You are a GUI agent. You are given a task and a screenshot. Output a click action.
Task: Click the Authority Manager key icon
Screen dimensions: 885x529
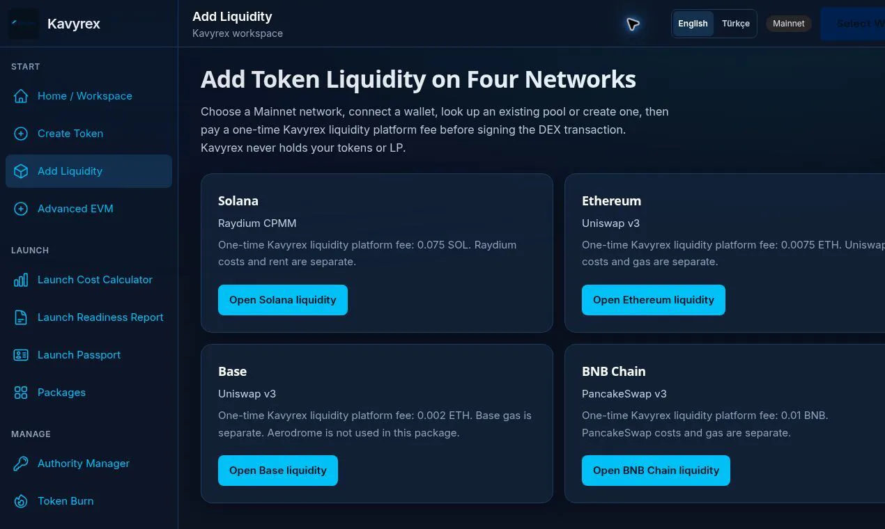(x=21, y=464)
